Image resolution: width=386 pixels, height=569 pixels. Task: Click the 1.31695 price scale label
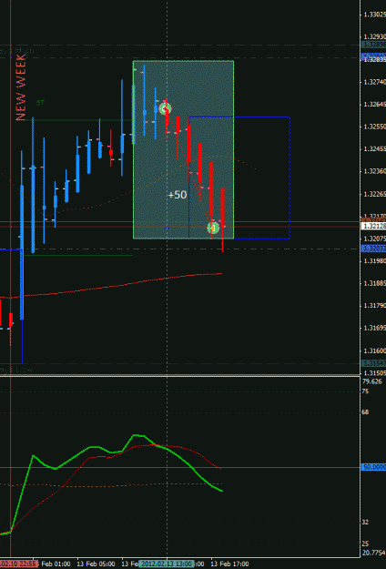374,328
